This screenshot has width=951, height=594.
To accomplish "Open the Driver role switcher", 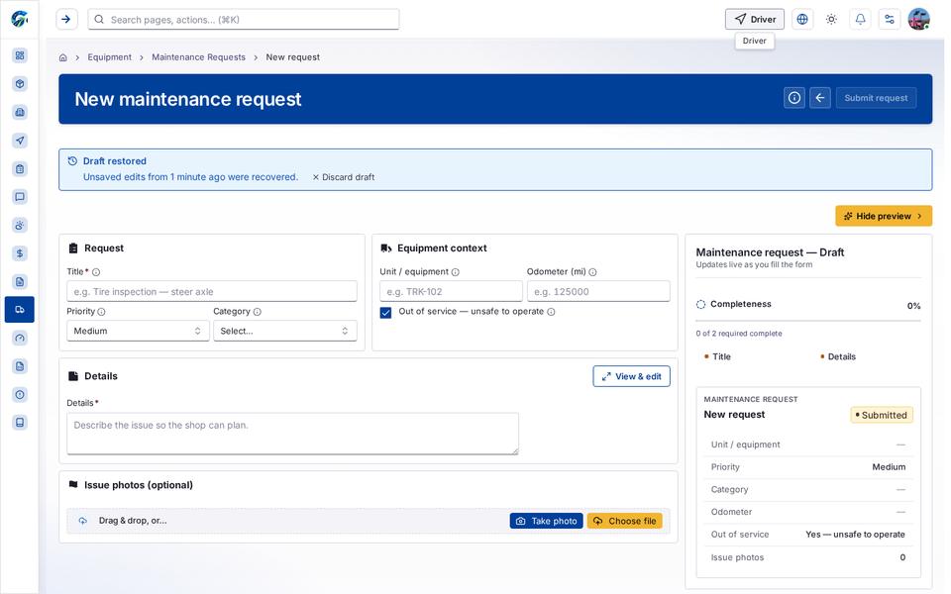I will [x=755, y=20].
